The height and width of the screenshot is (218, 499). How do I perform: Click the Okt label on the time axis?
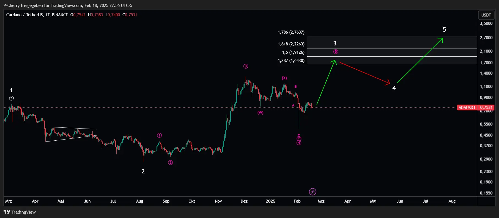[192, 201]
